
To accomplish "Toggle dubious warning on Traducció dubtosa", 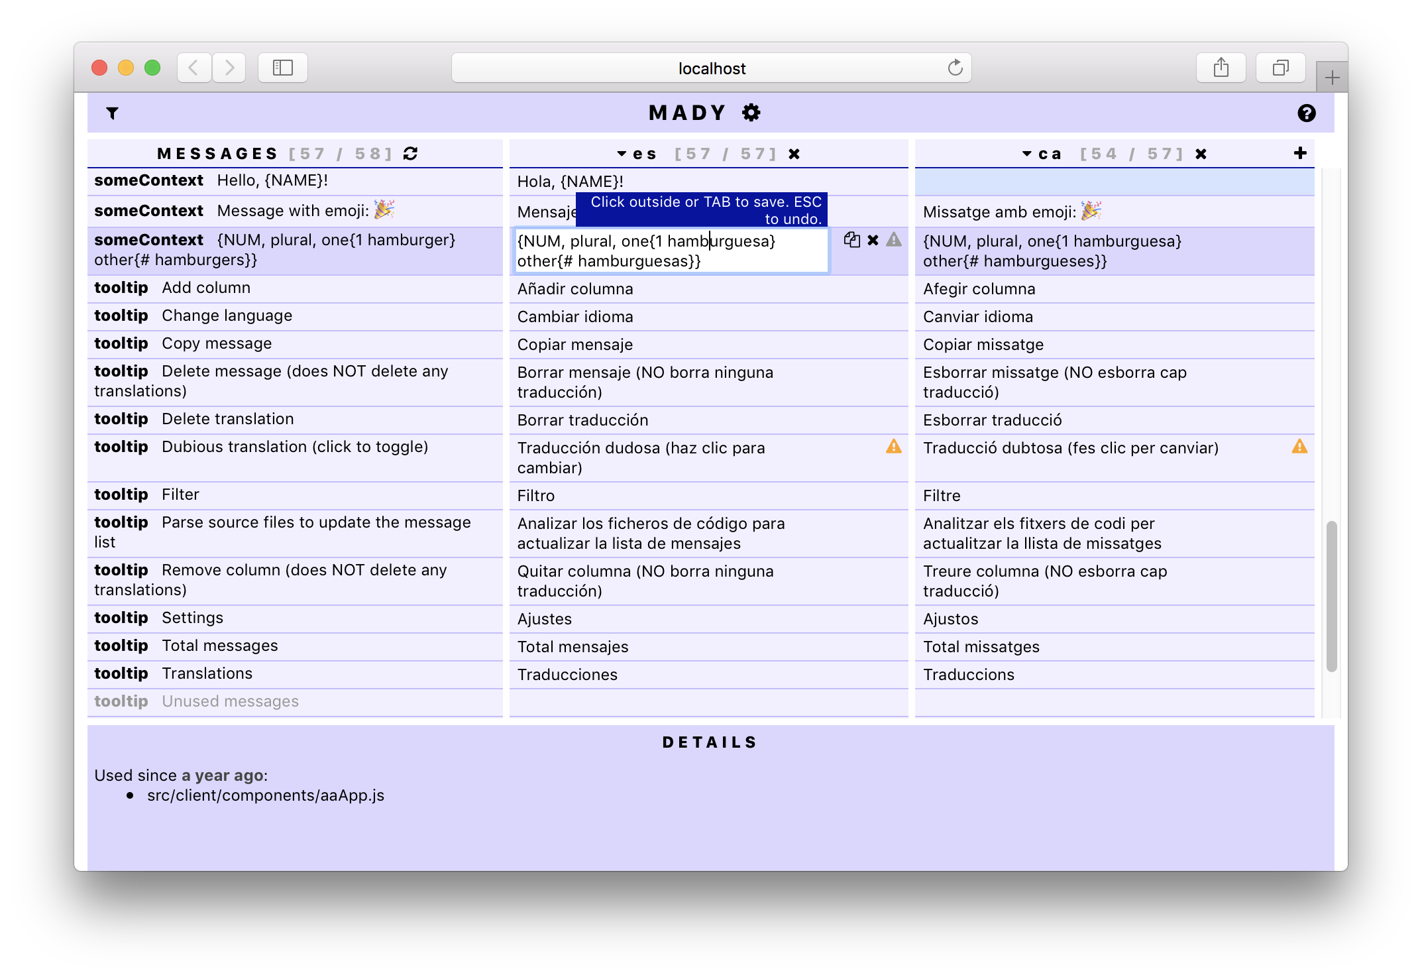I will pyautogui.click(x=1299, y=447).
